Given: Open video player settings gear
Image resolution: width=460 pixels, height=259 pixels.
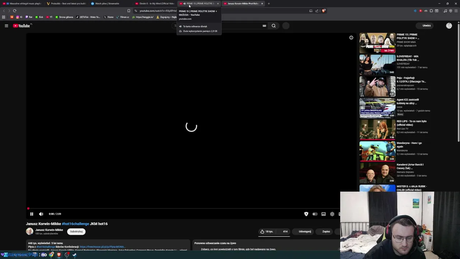Looking at the screenshot, I should (x=332, y=214).
